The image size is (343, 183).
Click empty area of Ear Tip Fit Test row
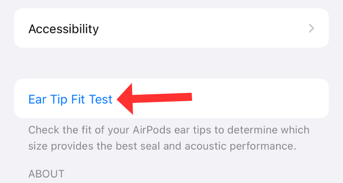pos(261,99)
